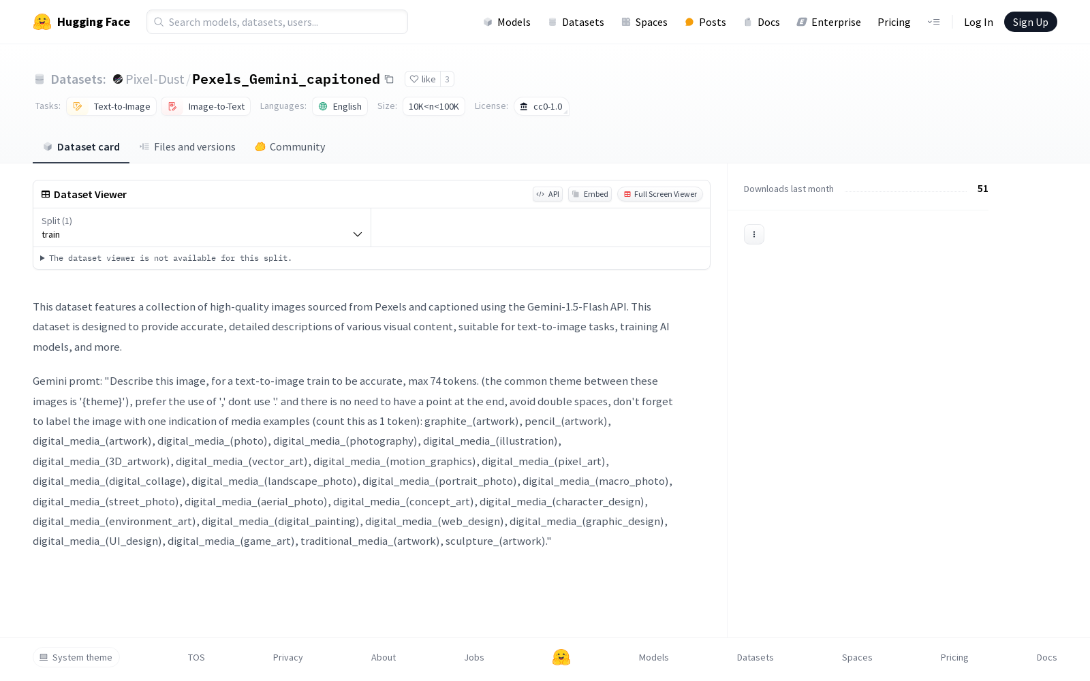1090x681 pixels.
Task: Click the English language tag
Action: (340, 106)
